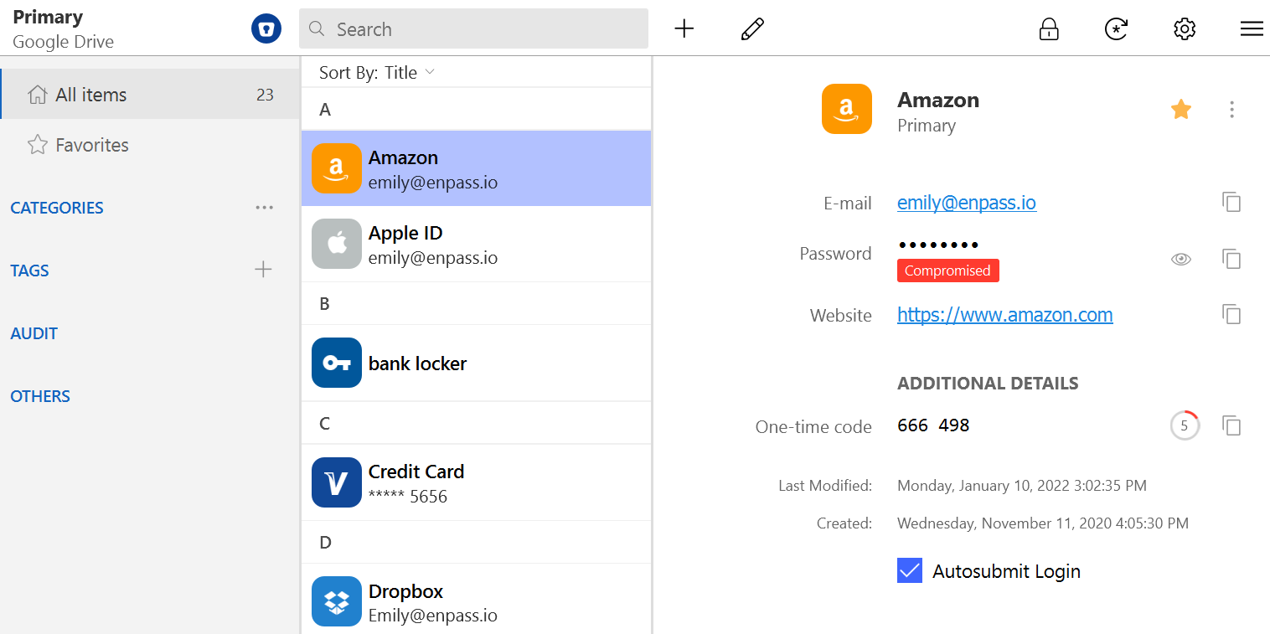This screenshot has width=1270, height=634.
Task: Open the password generator icon
Action: (1116, 29)
